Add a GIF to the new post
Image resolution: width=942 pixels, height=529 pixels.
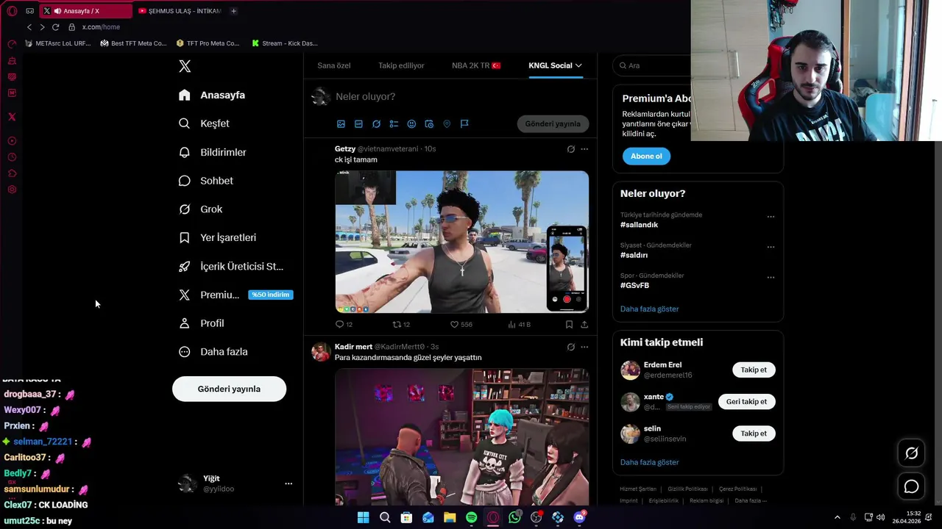(x=358, y=124)
